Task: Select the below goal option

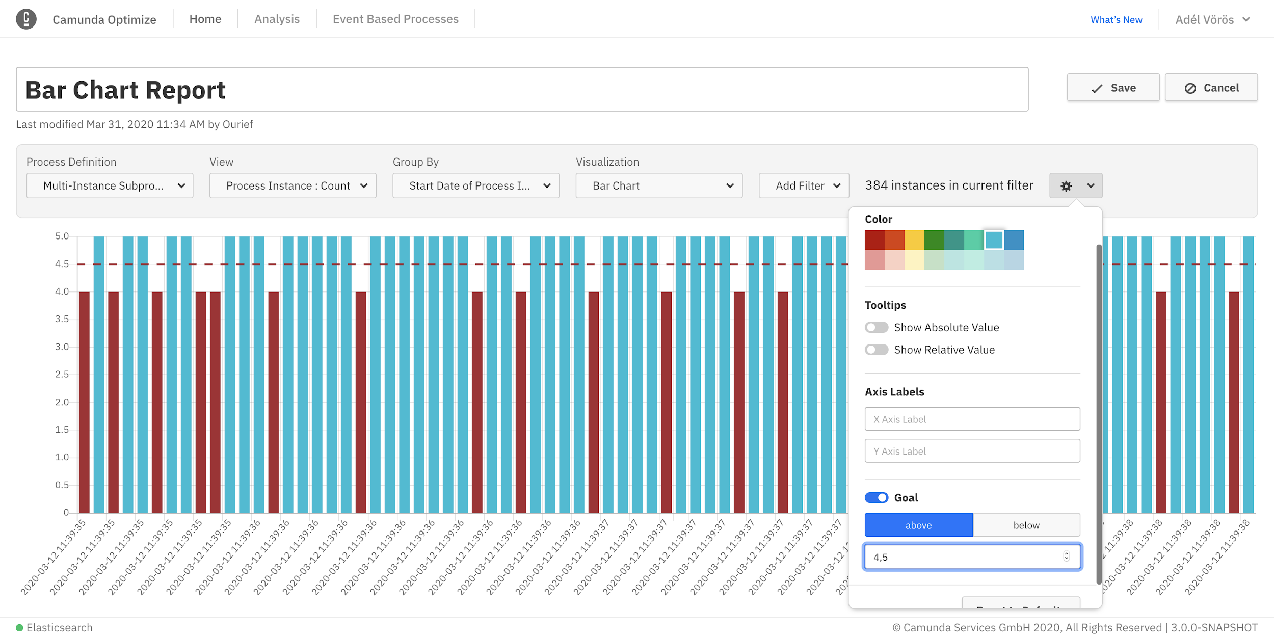Action: point(1026,525)
